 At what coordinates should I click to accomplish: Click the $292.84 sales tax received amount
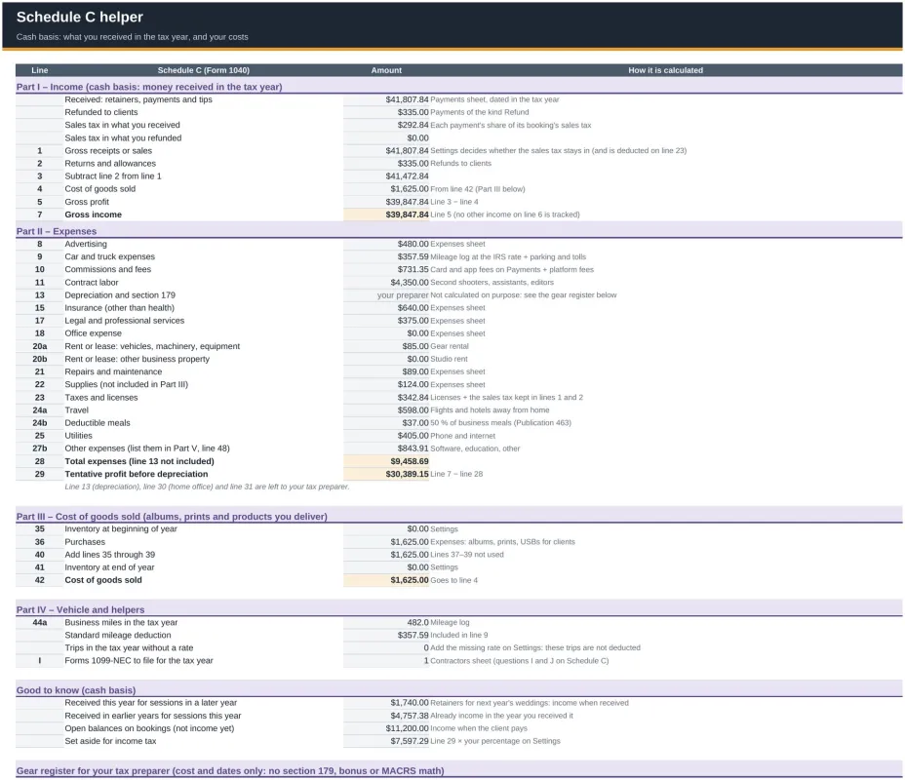pyautogui.click(x=413, y=125)
